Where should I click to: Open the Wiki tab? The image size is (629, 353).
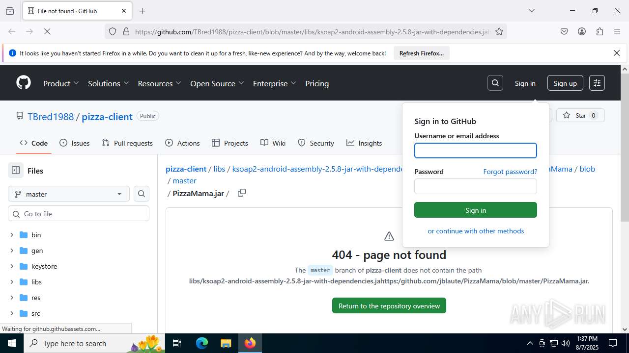[x=273, y=143]
